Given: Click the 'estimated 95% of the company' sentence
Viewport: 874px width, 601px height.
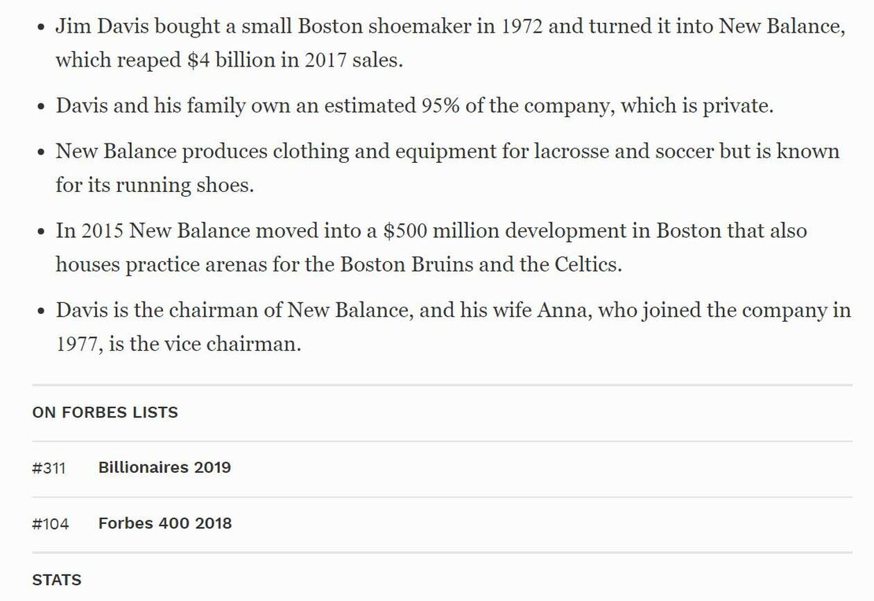Looking at the screenshot, I should coord(414,106).
